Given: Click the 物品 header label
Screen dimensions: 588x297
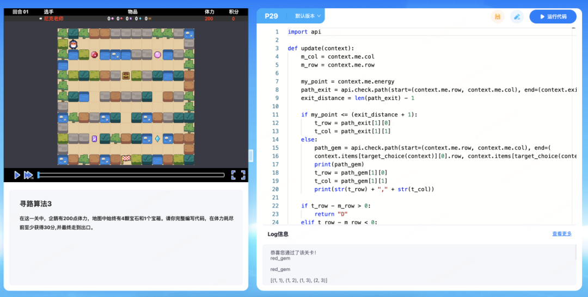Looking at the screenshot, I should [x=132, y=12].
